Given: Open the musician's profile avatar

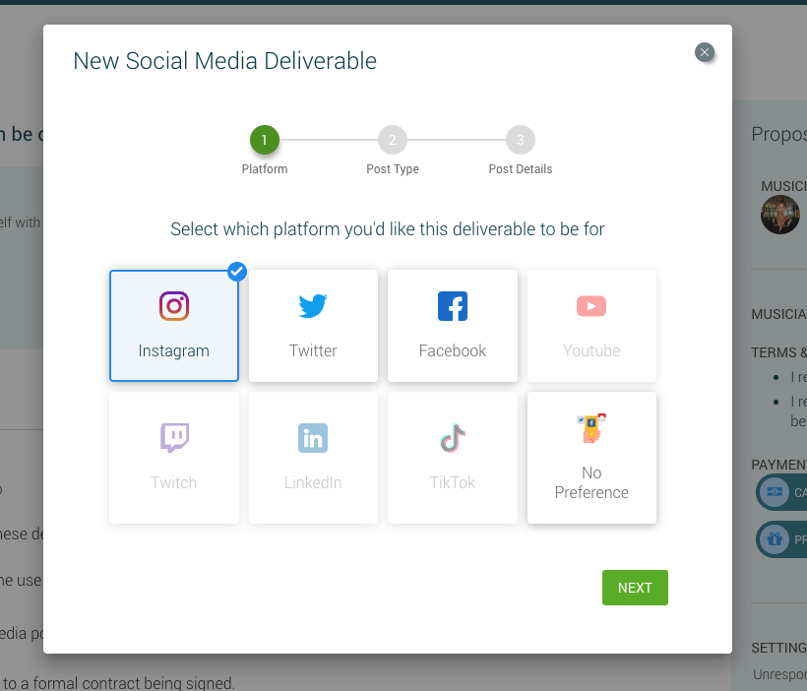Looking at the screenshot, I should (780, 215).
